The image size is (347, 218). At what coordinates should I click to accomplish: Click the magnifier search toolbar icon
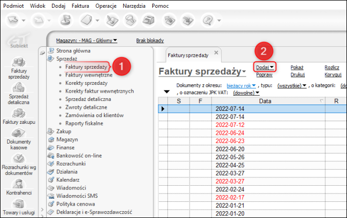coord(130,20)
